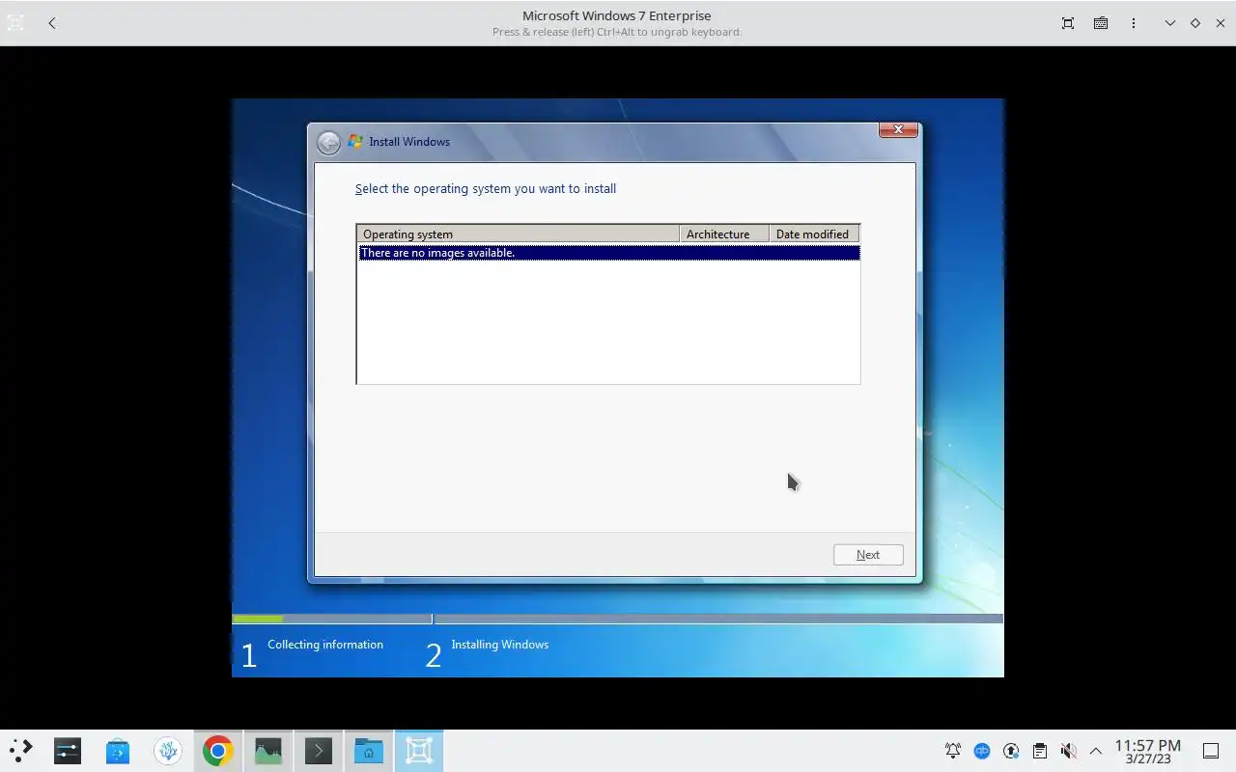Minimize the Boxes window
The width and height of the screenshot is (1236, 772).
[1170, 23]
